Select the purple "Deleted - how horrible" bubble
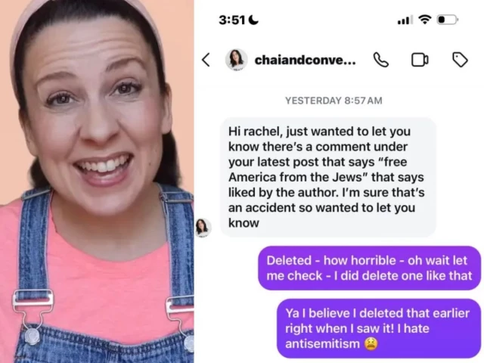Image resolution: width=484 pixels, height=363 pixels. [370, 268]
